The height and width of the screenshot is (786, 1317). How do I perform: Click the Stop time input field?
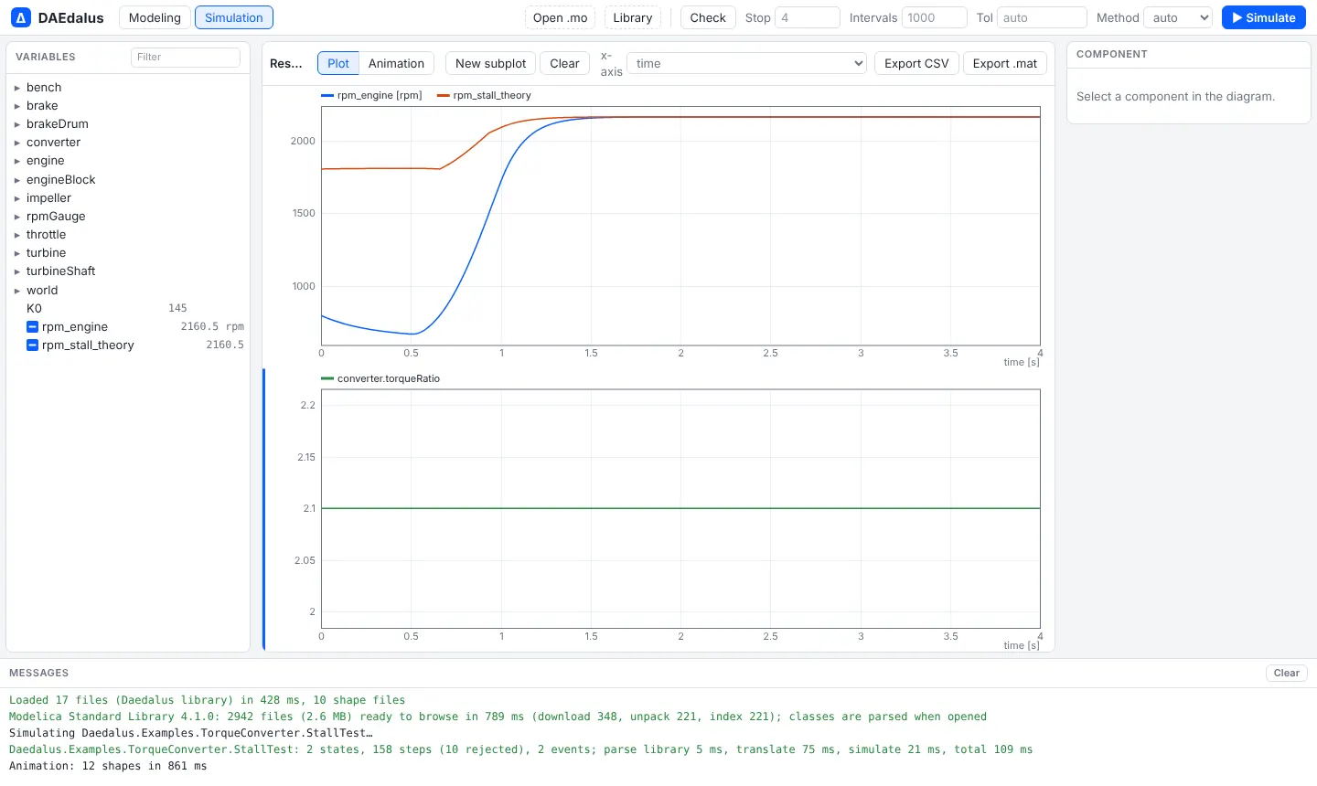[x=808, y=17]
